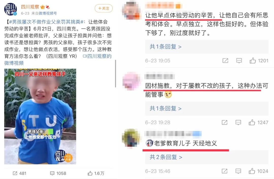Open the 四川观察的微博视频 link
The height and width of the screenshot is (179, 274).
(58, 60)
